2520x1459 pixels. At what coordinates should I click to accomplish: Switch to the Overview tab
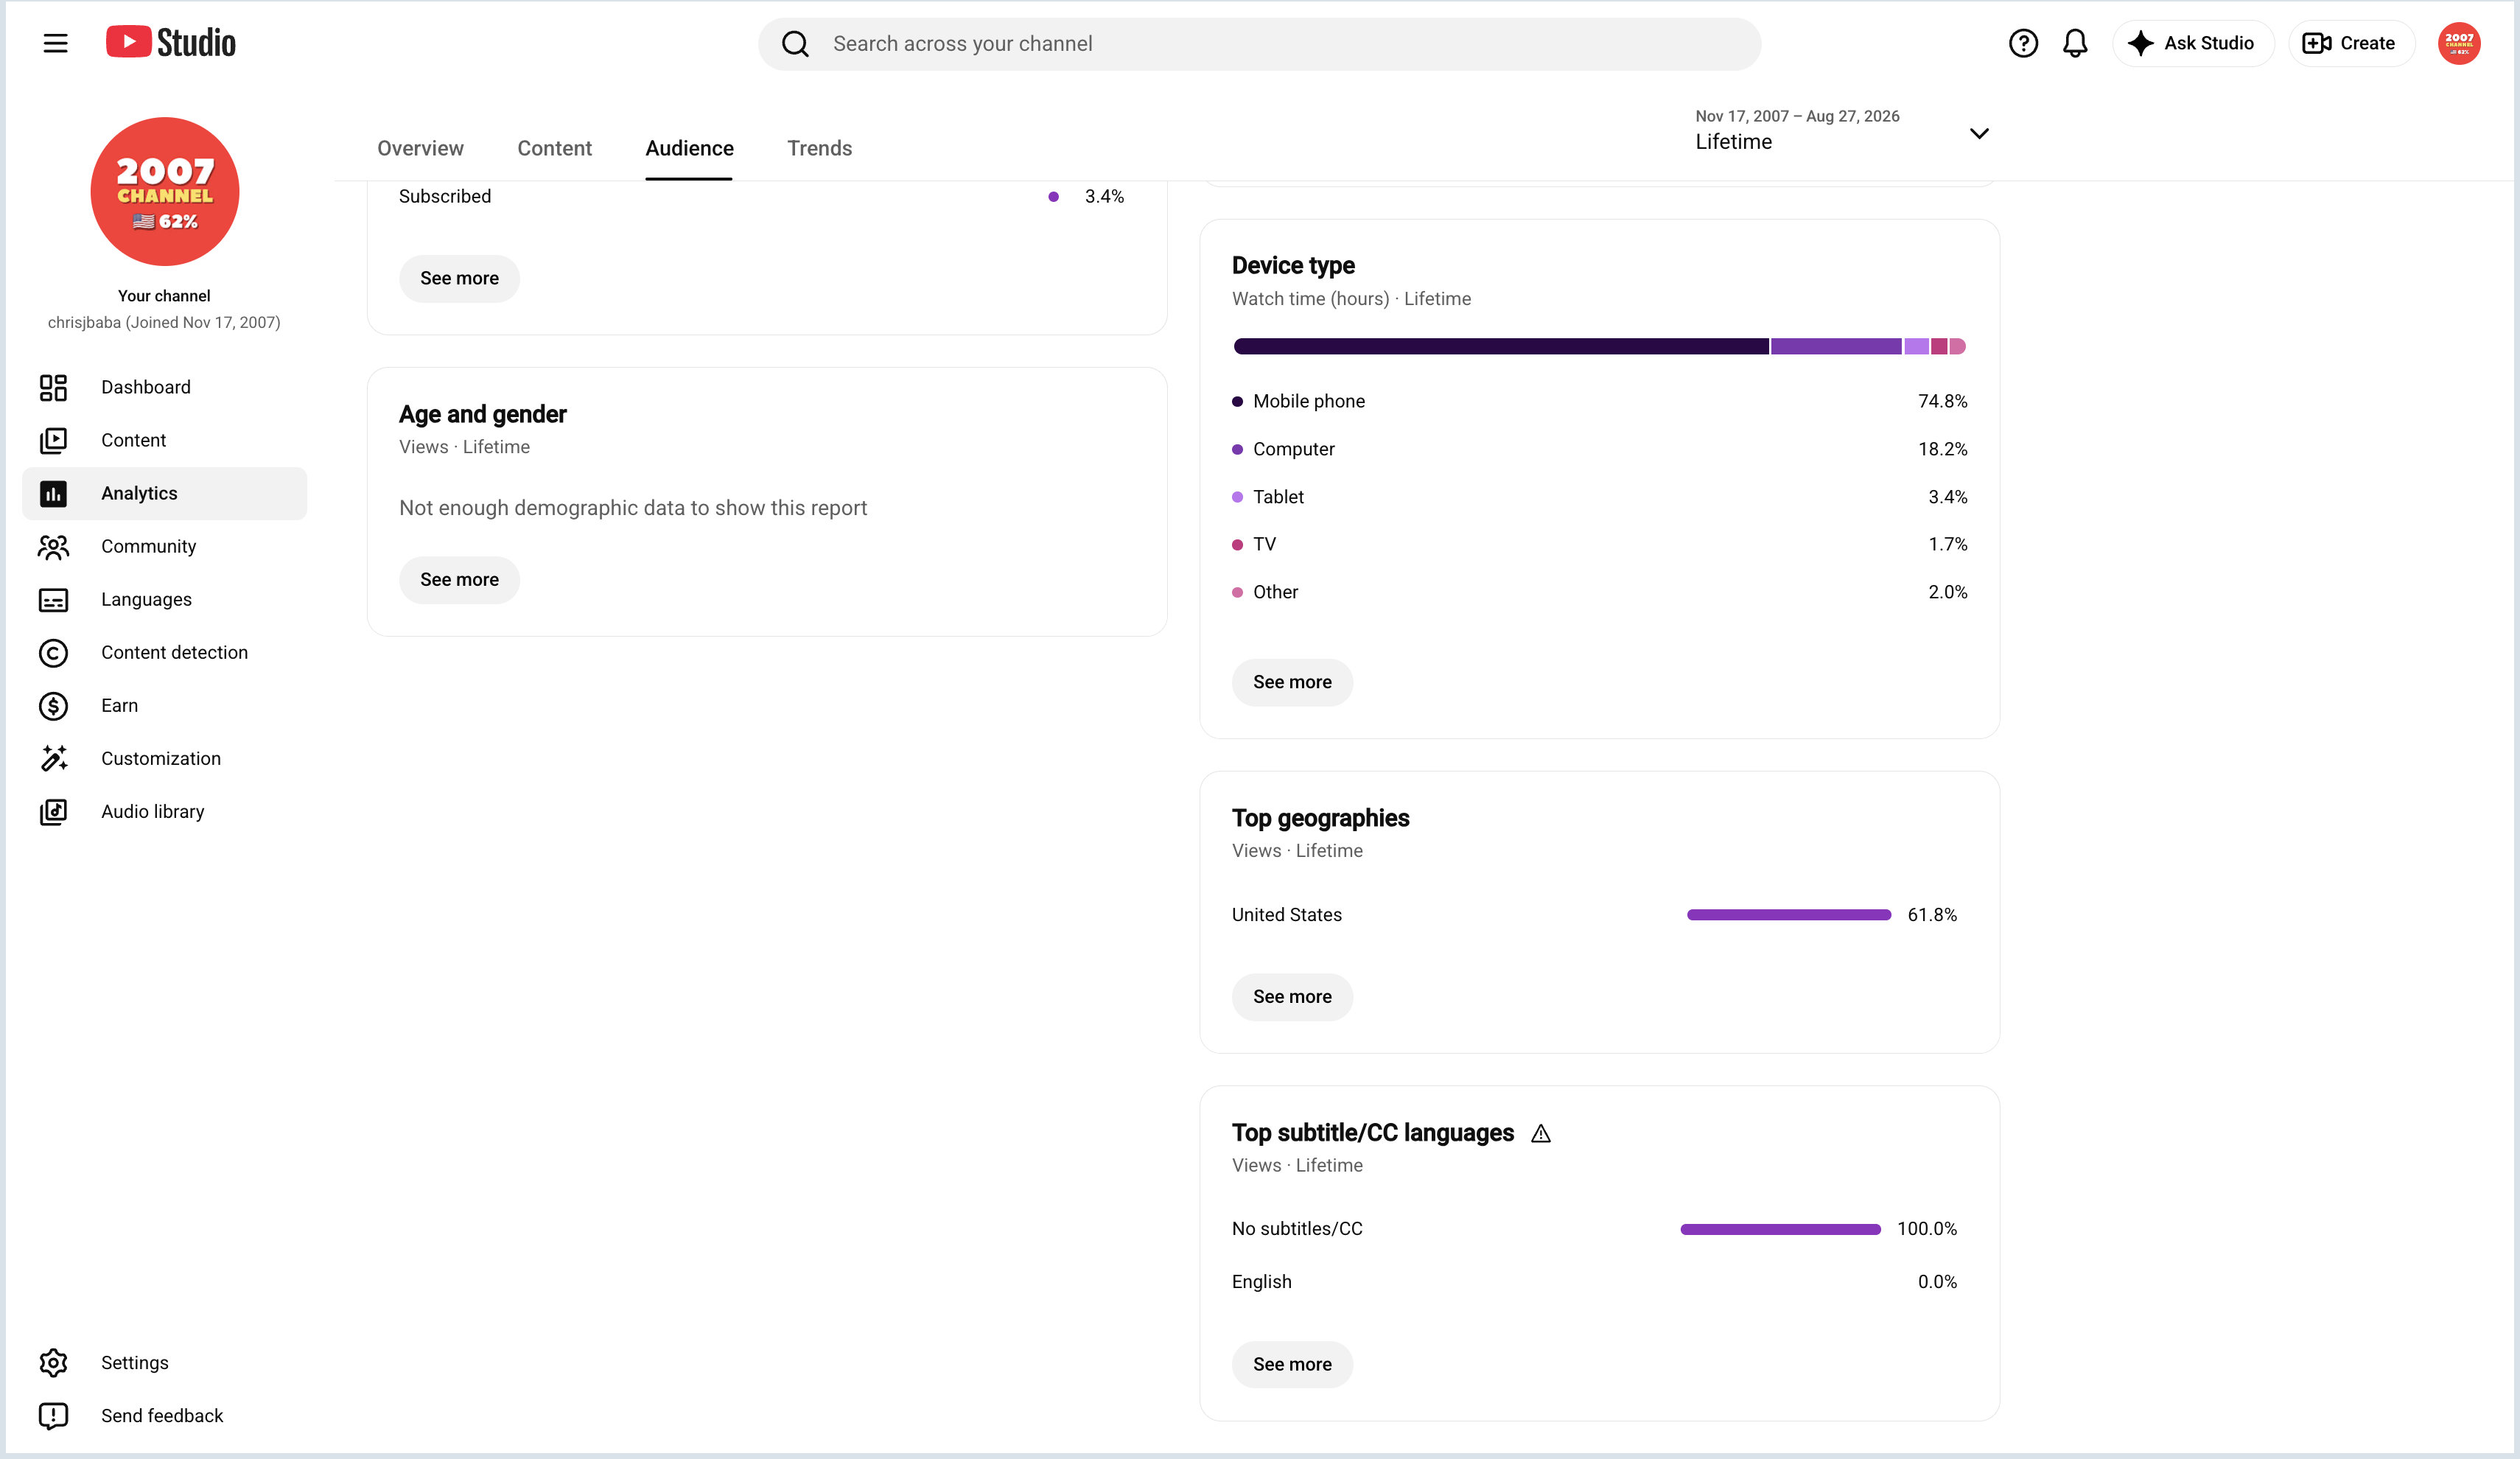click(x=420, y=148)
